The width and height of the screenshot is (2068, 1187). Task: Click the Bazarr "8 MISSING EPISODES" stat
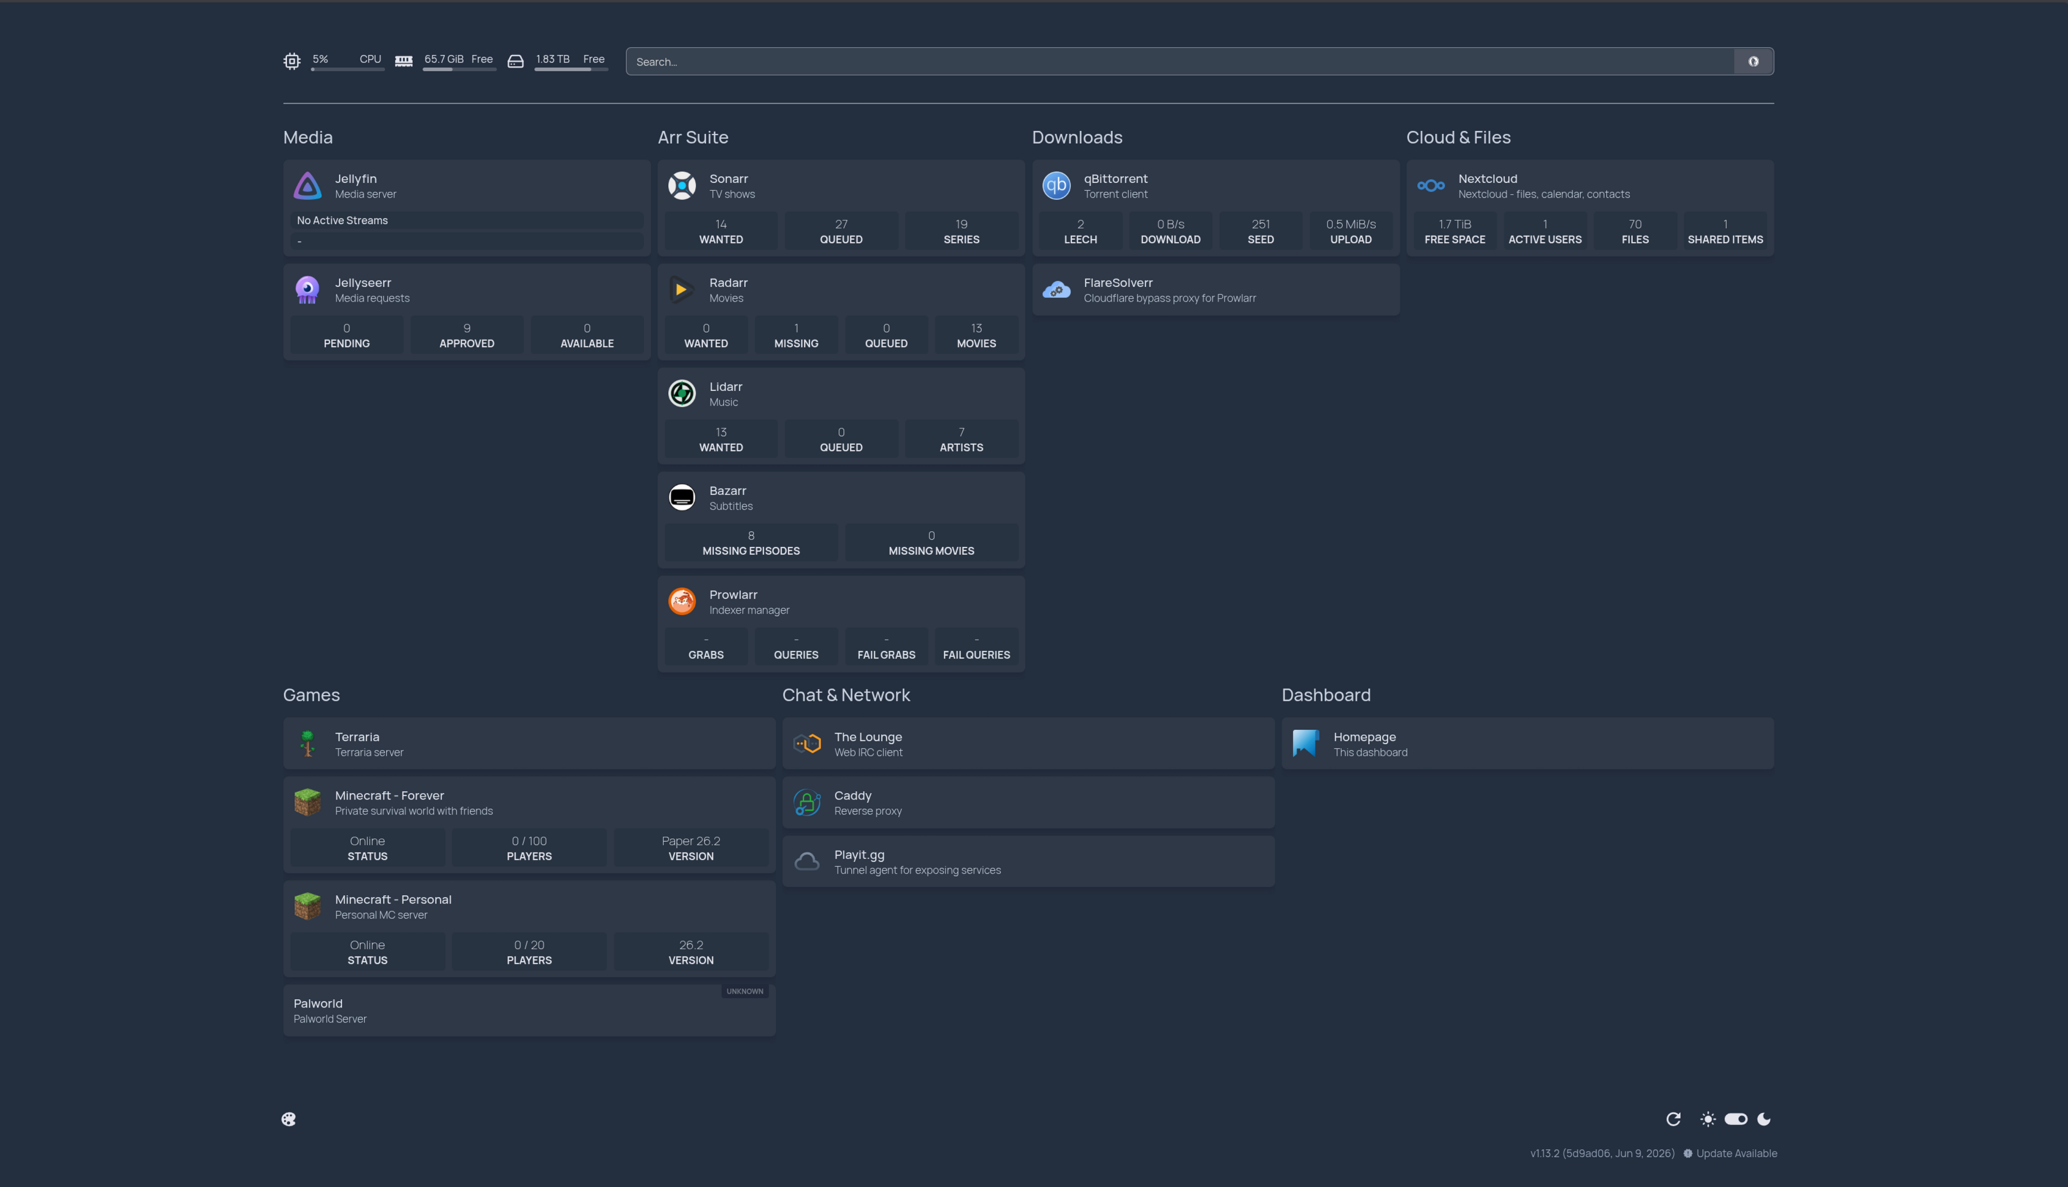click(x=751, y=543)
